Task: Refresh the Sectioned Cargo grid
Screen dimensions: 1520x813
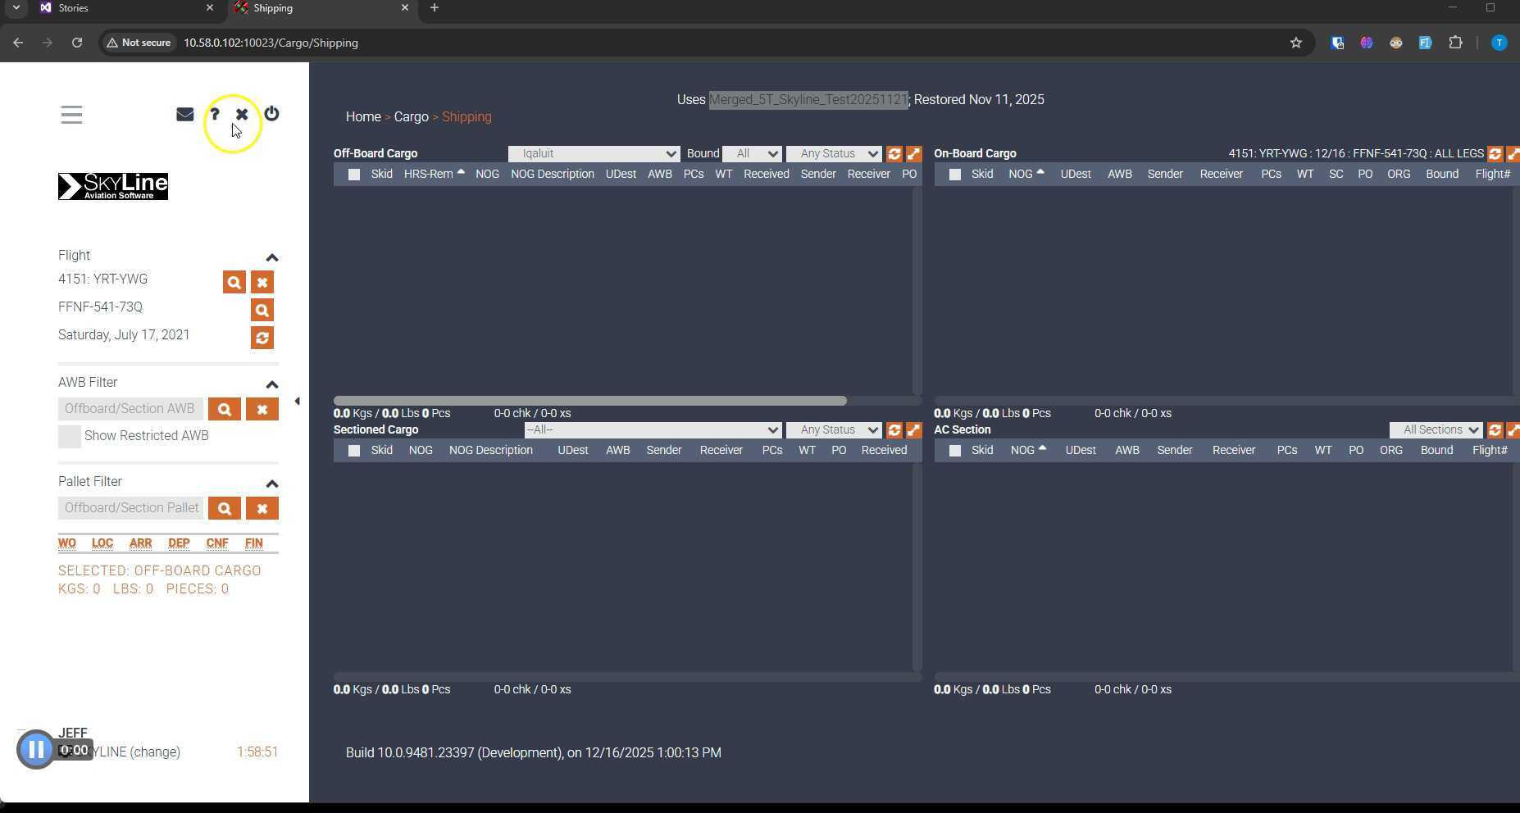Action: [894, 430]
